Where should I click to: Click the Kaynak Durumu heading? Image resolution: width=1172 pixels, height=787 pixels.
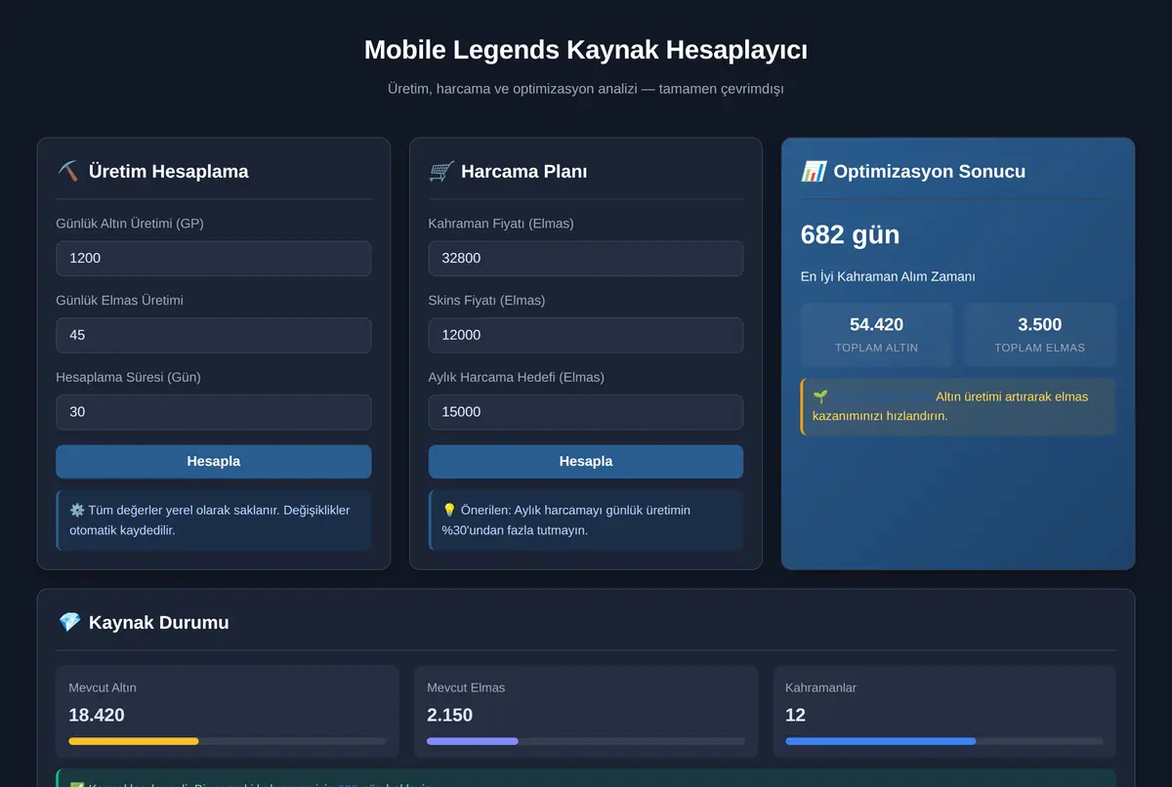coord(158,622)
